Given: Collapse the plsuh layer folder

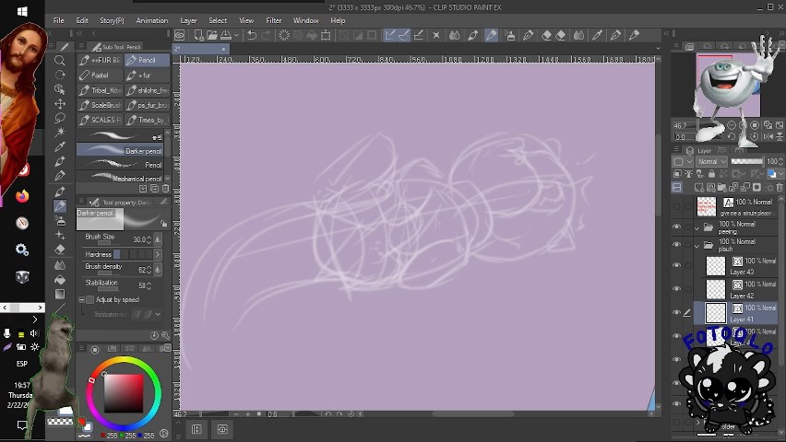Looking at the screenshot, I should coord(697,246).
